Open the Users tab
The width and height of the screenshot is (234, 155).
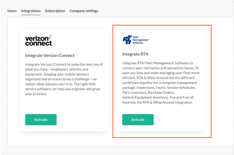[12, 11]
